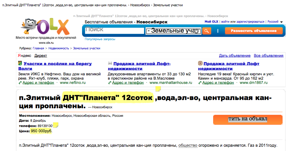Expand the 'Русский' language selector
This screenshot has width=288, height=151.
[274, 22]
